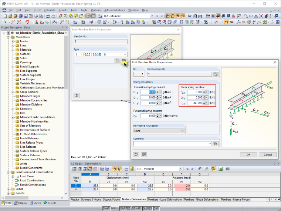Click the view in Z direction icon
Viewport: 281px width, 211px height.
(x=192, y=22)
